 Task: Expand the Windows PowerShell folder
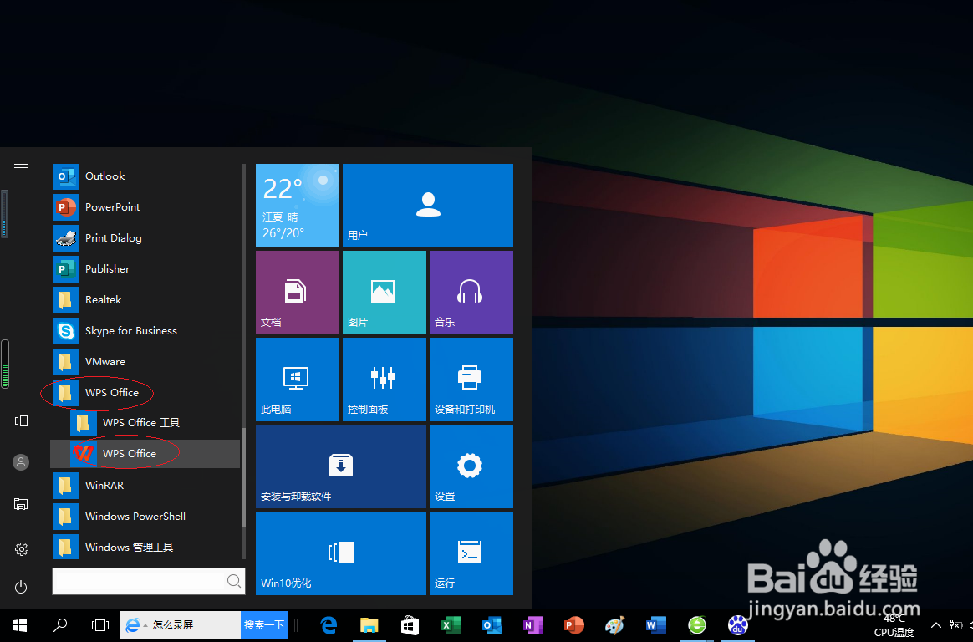click(145, 516)
